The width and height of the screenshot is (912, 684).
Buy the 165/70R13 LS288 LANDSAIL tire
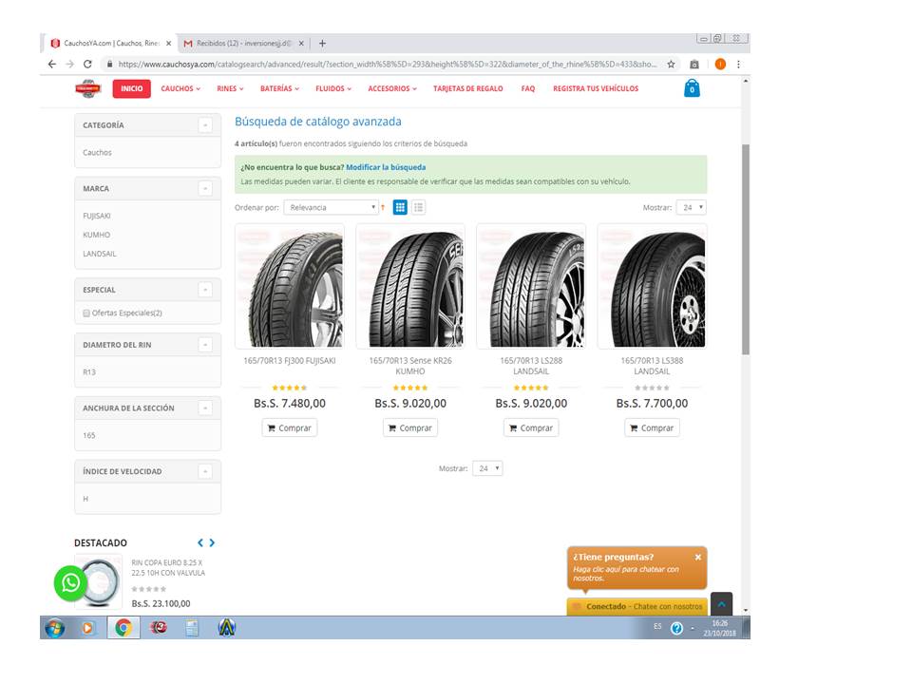pyautogui.click(x=531, y=427)
